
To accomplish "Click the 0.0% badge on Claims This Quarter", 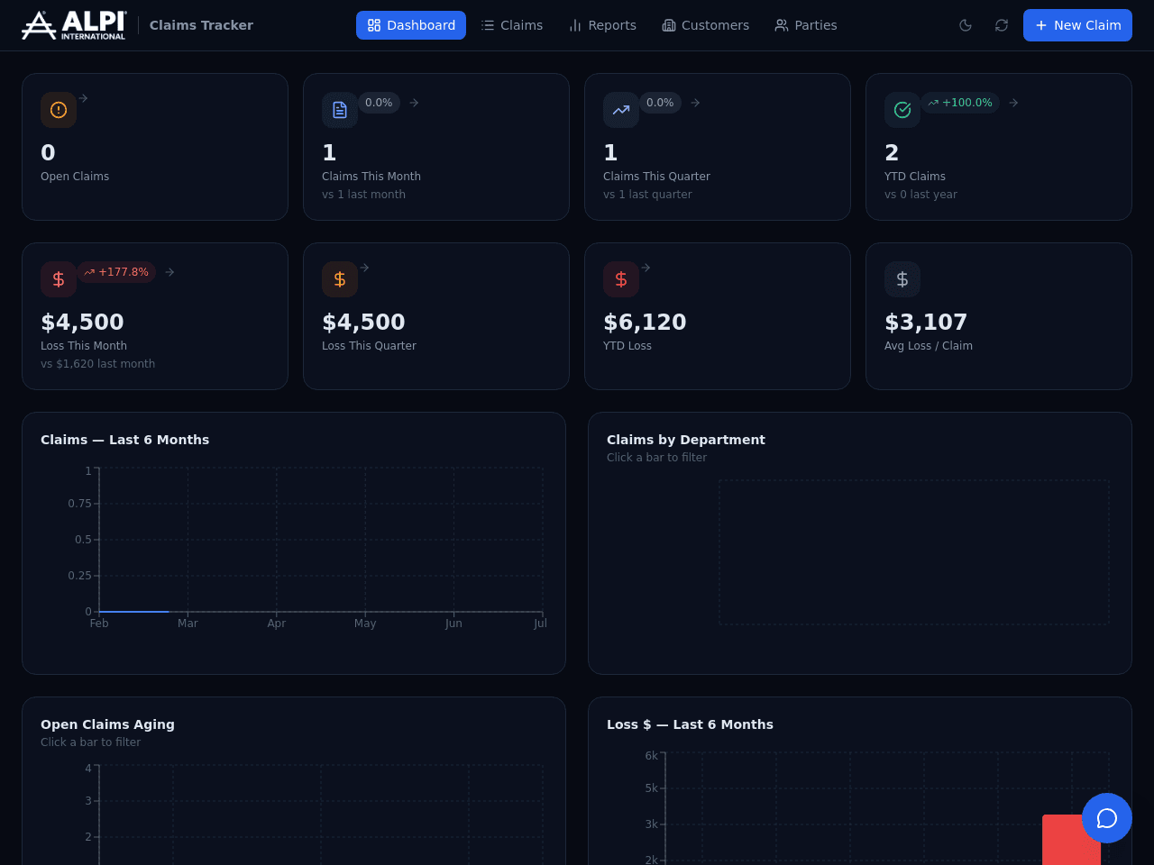I will coord(660,103).
